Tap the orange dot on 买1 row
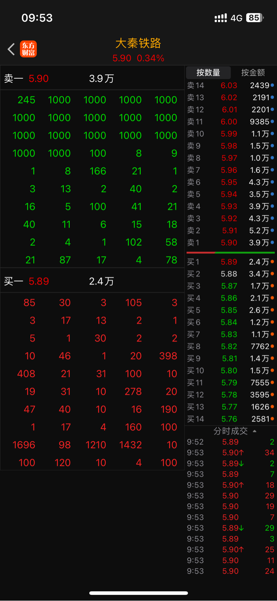 click(272, 262)
